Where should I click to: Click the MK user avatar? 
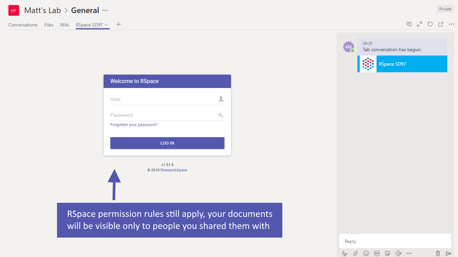(x=349, y=47)
